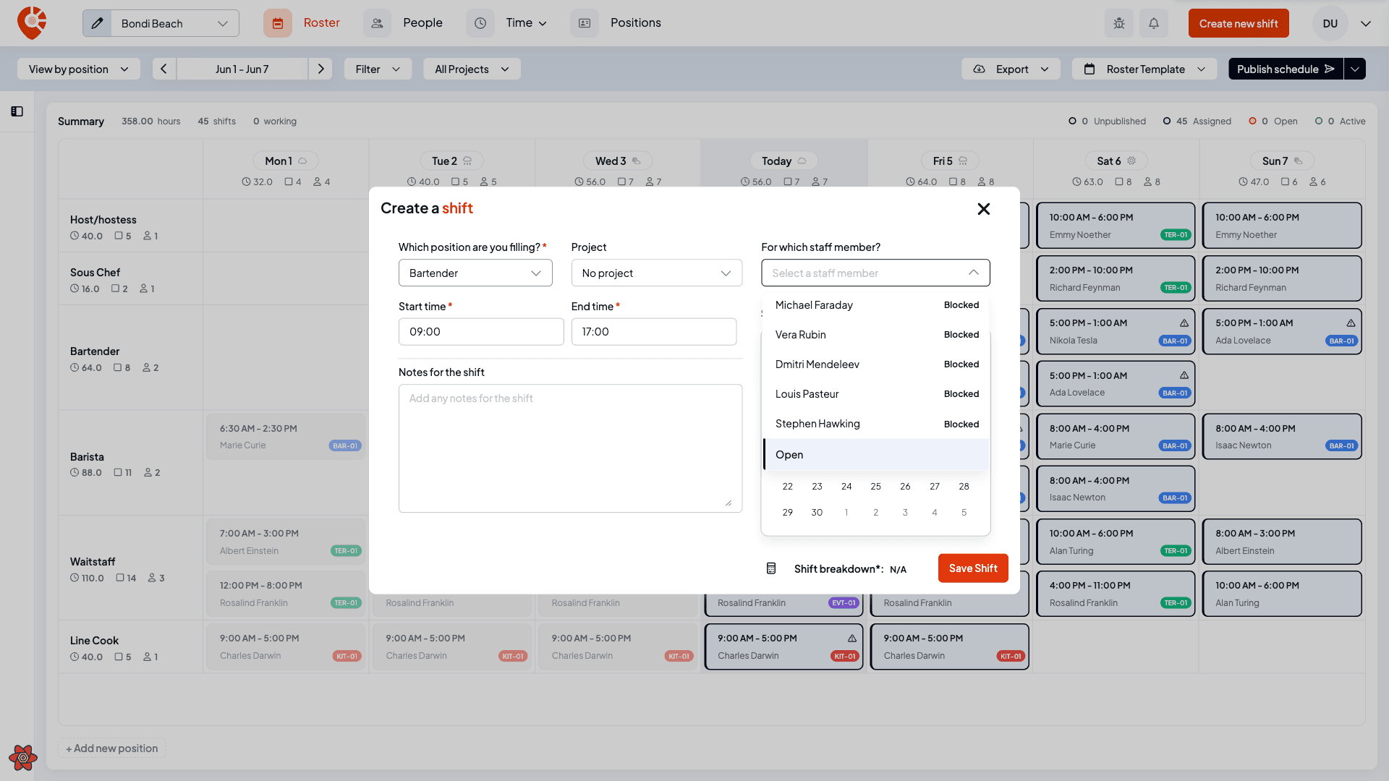1389x781 pixels.
Task: Click the Publish schedule button
Action: tap(1285, 69)
